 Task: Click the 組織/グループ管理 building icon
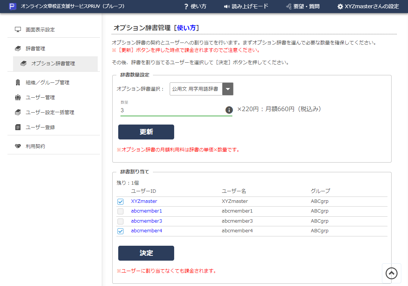(18, 82)
